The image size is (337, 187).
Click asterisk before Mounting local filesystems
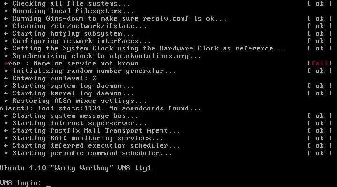6,11
